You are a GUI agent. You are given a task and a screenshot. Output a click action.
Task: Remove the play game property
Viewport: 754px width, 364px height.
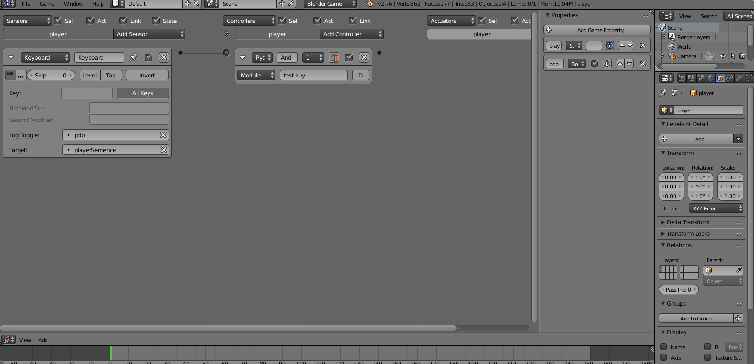point(643,45)
